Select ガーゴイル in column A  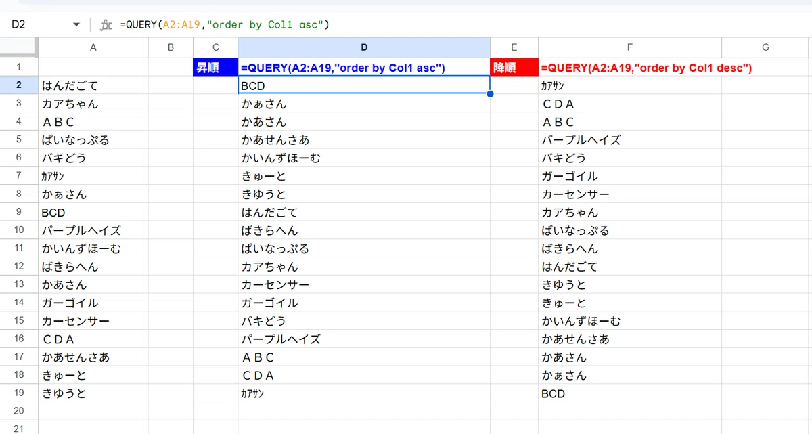click(93, 303)
